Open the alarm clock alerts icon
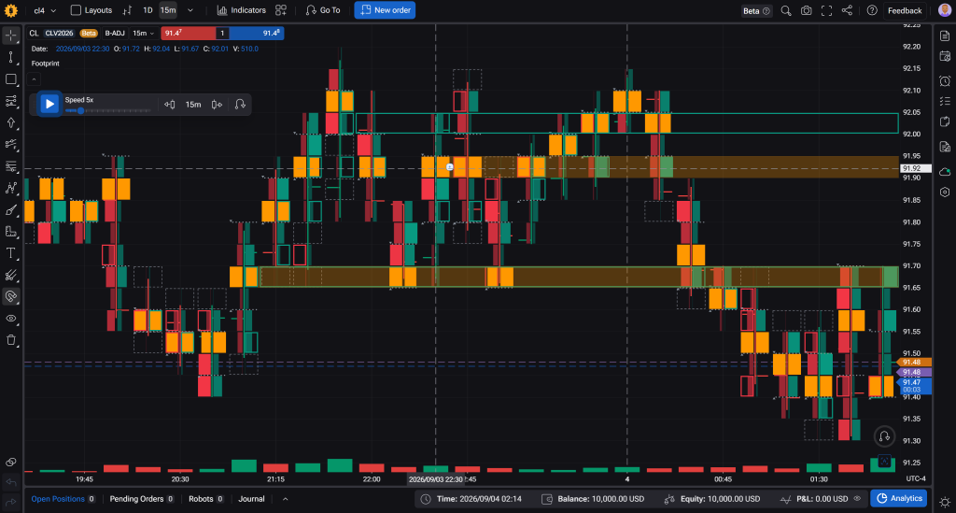The height and width of the screenshot is (513, 956). pos(945,80)
